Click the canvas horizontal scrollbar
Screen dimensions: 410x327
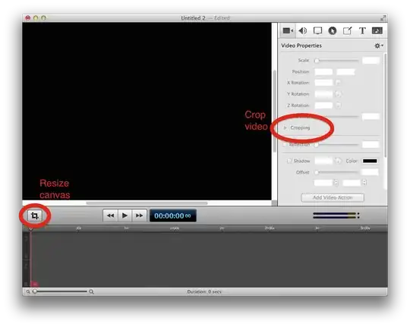click(147, 203)
